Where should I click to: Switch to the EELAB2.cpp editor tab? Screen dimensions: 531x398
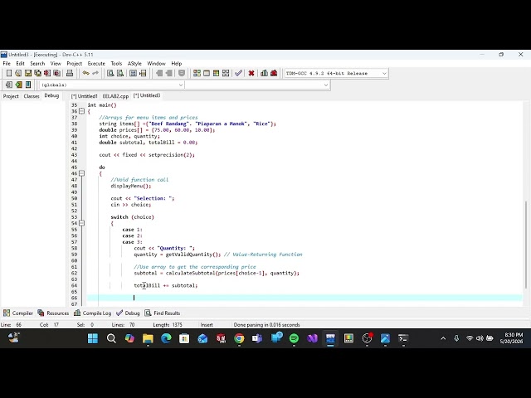tap(115, 96)
